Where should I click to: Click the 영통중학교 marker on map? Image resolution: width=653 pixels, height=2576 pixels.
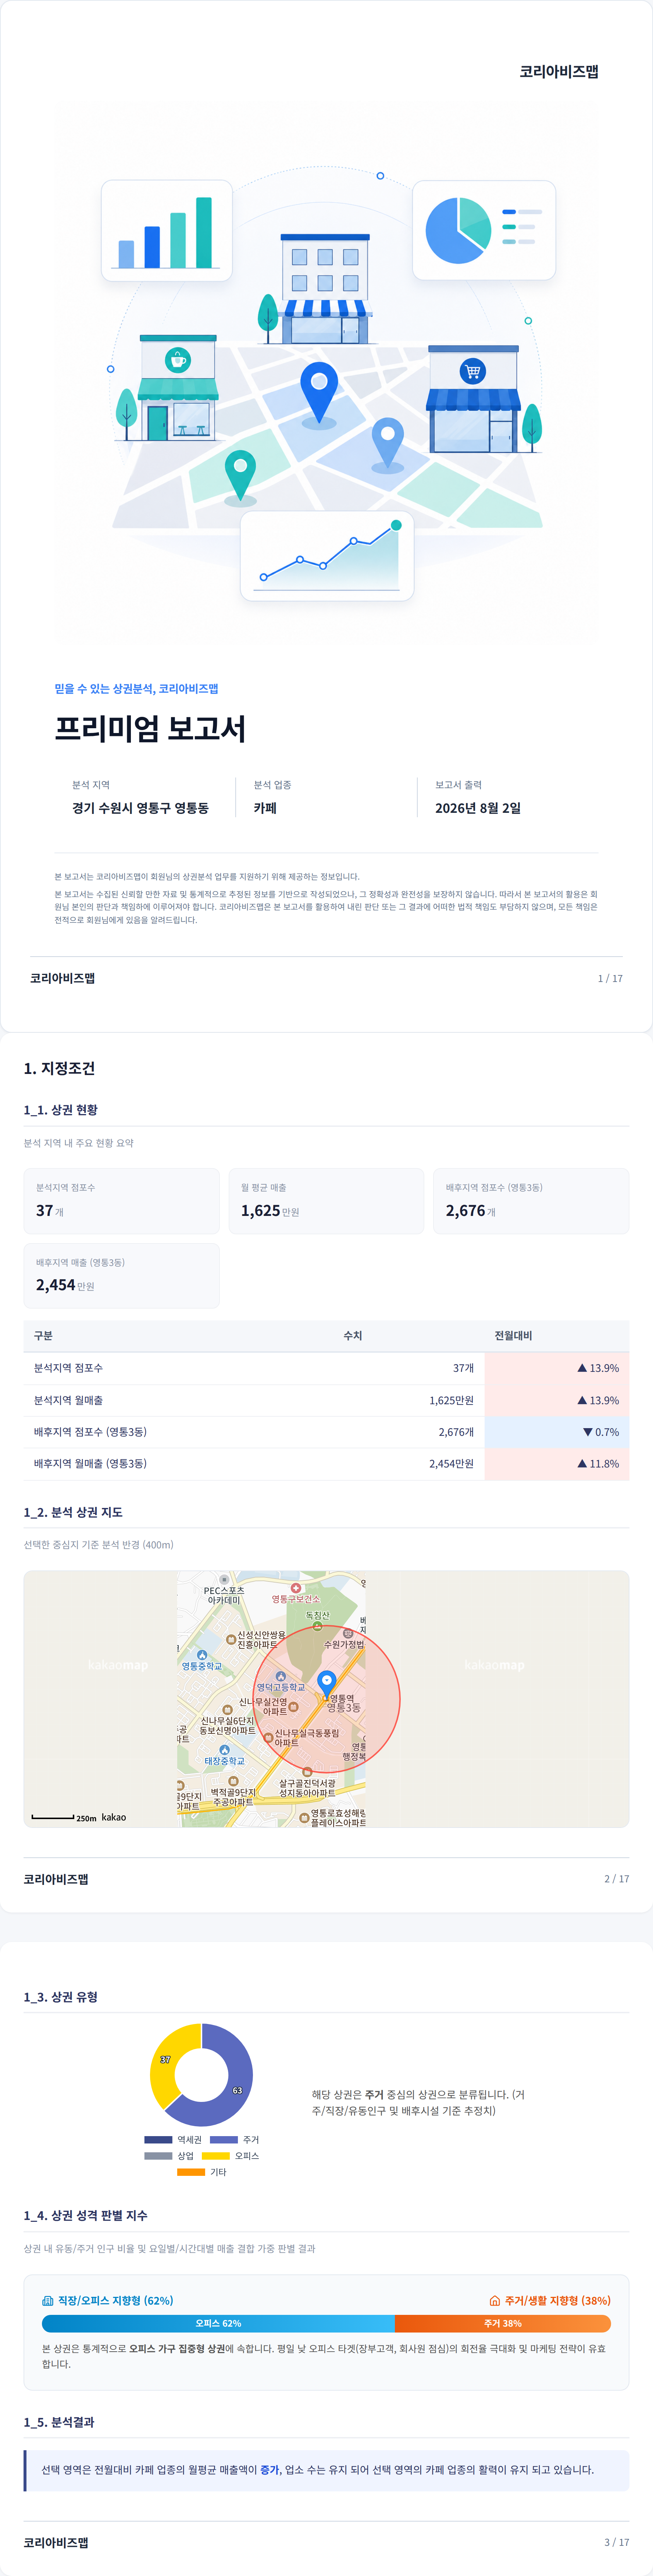(202, 1655)
